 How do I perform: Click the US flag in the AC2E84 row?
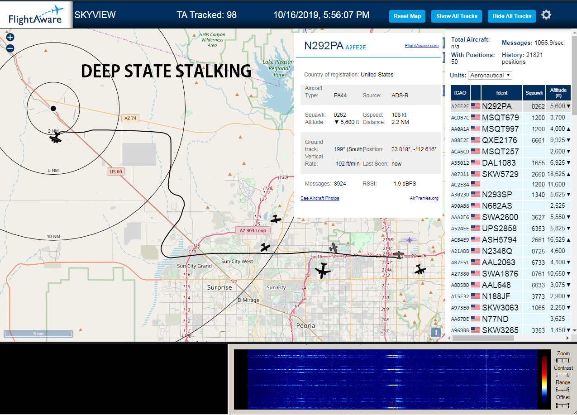click(475, 185)
